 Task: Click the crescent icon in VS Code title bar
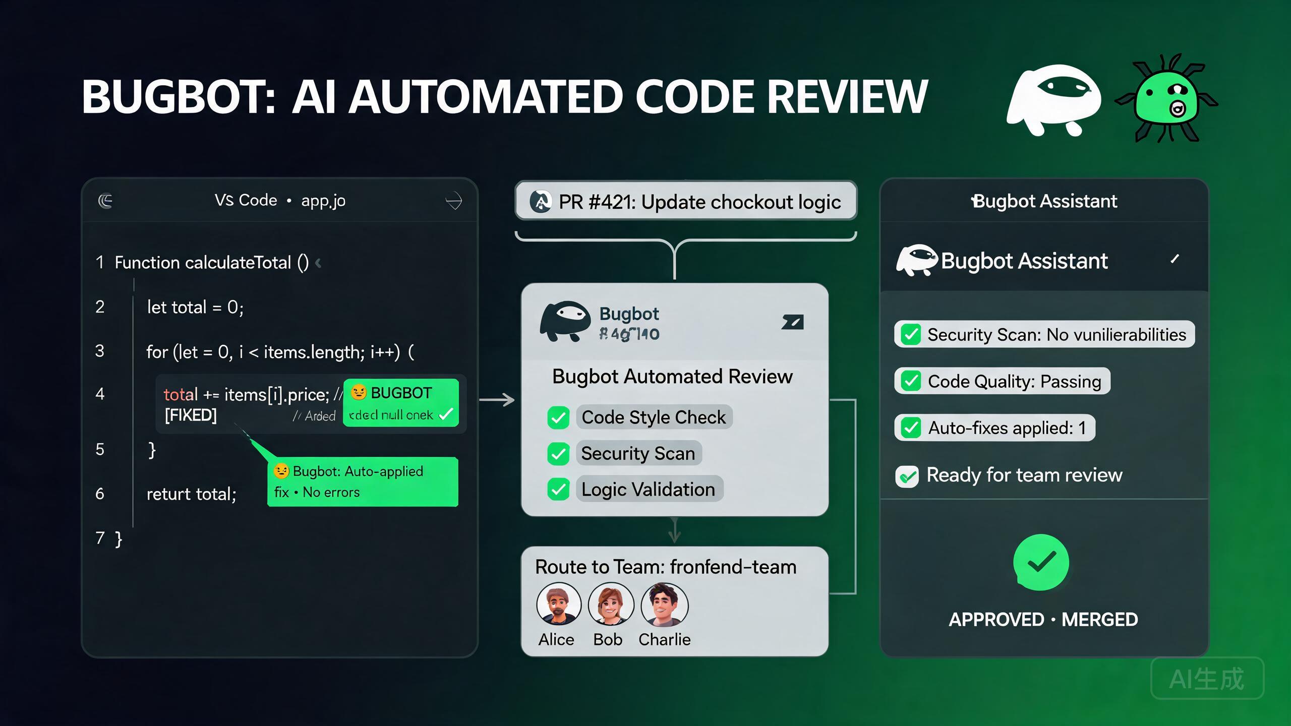105,201
